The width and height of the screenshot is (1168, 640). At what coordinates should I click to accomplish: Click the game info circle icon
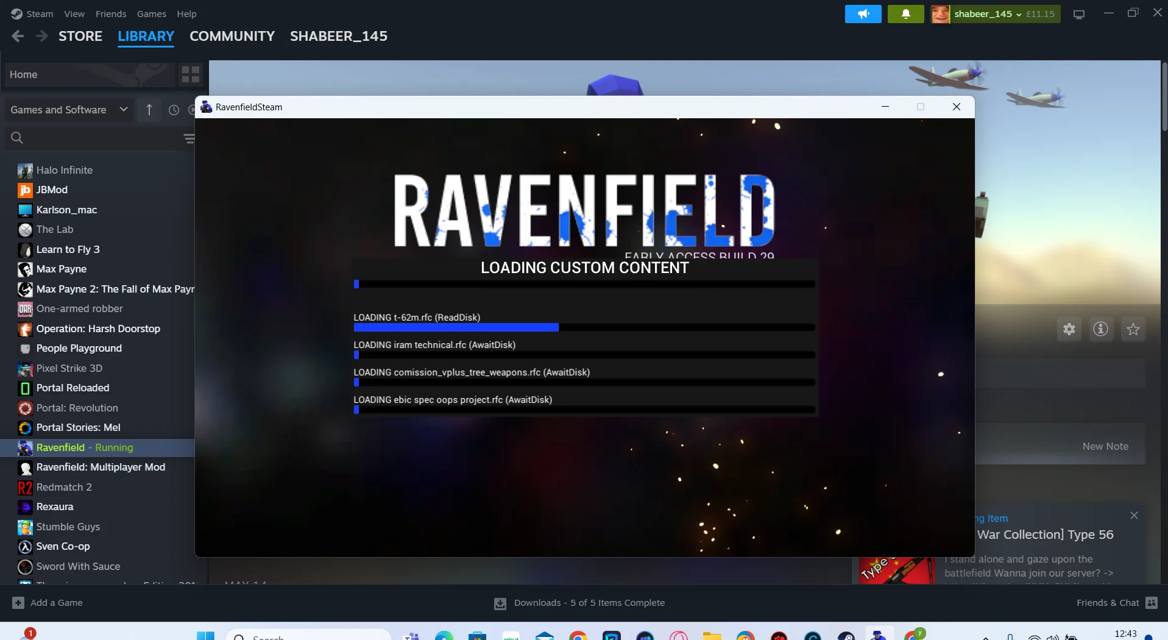coord(1101,329)
